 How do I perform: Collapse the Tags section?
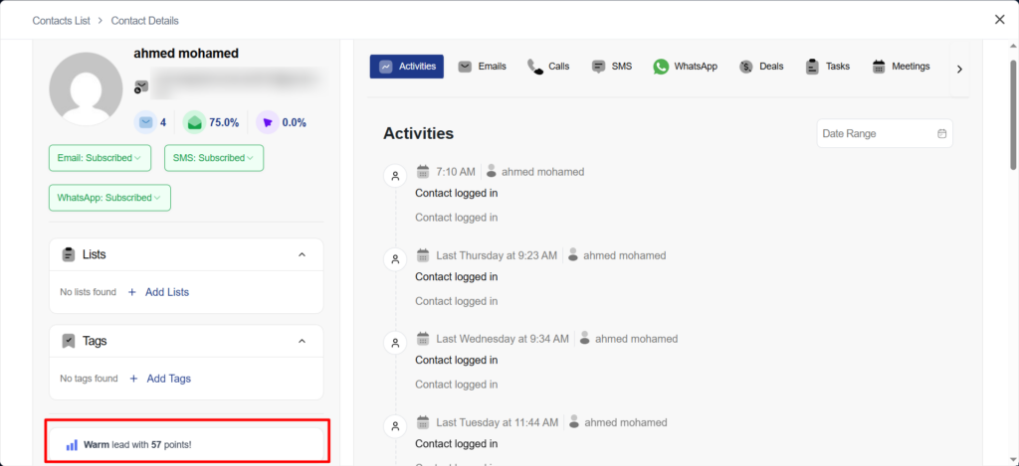coord(303,341)
